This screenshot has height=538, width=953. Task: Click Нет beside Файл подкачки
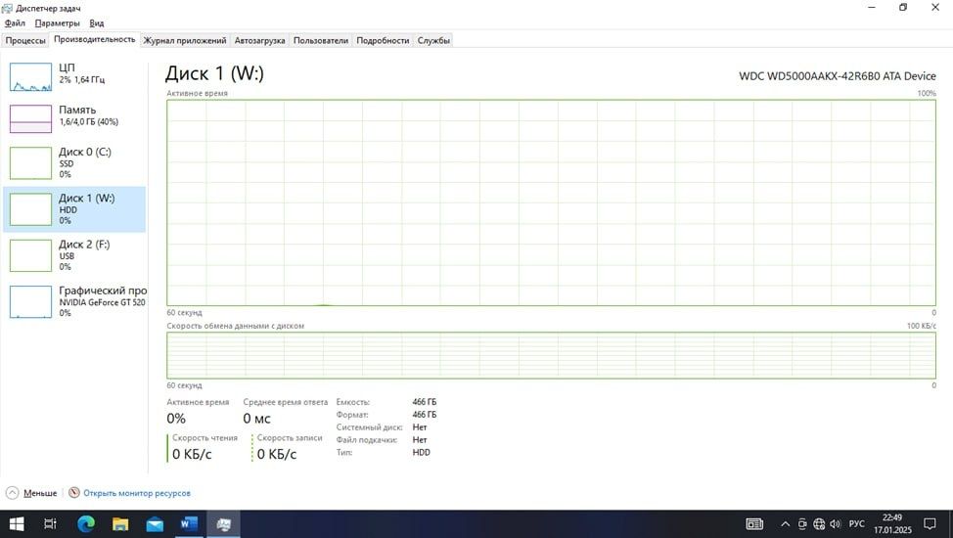pyautogui.click(x=420, y=439)
